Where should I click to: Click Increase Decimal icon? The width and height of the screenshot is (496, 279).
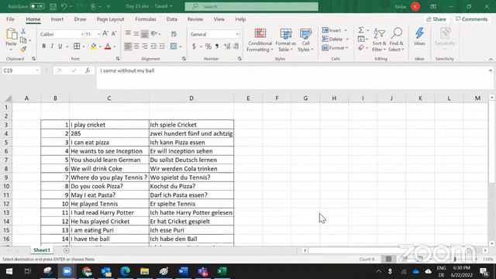click(x=227, y=46)
